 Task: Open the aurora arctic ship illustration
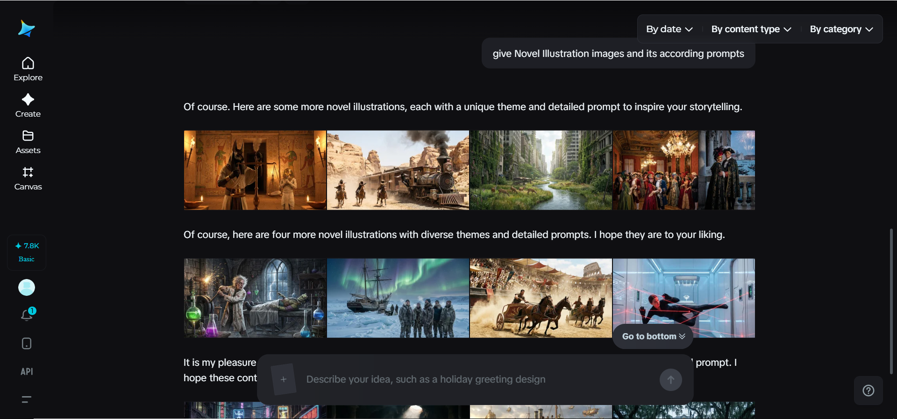[x=398, y=298]
